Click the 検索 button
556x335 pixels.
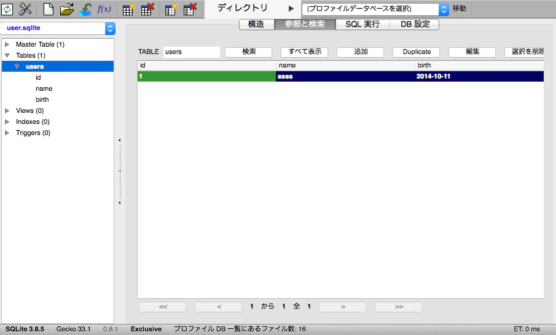point(249,52)
